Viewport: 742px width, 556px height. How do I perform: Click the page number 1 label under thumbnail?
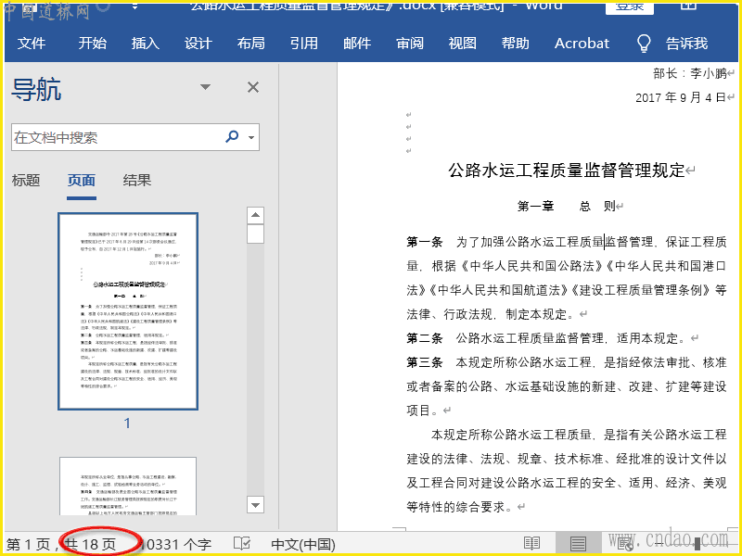(127, 423)
